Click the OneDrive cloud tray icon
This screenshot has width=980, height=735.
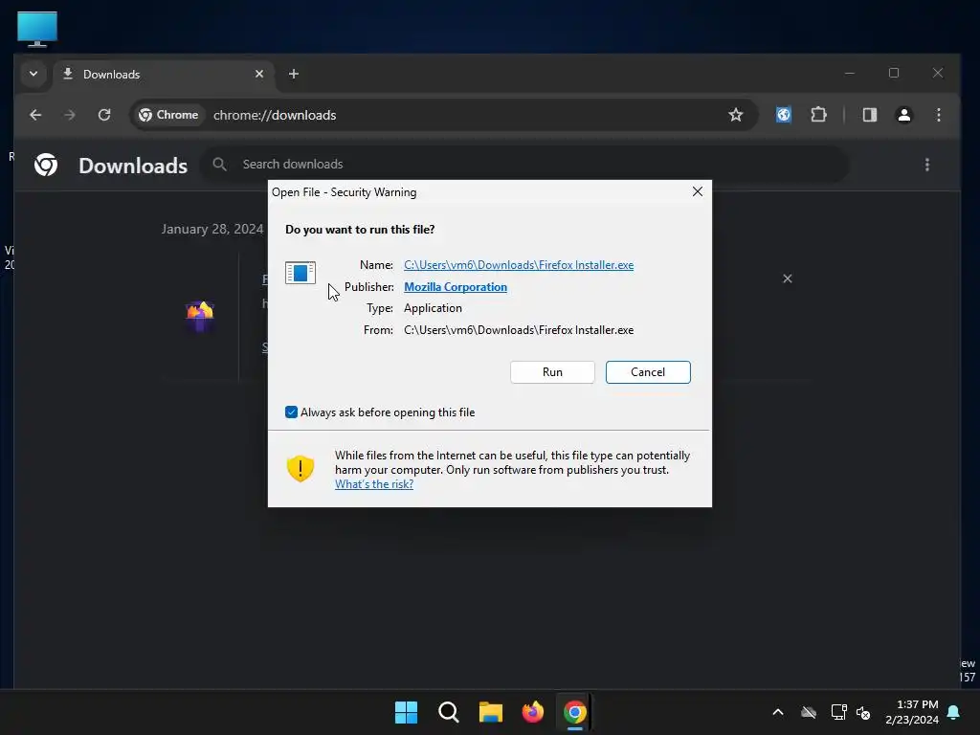click(809, 712)
